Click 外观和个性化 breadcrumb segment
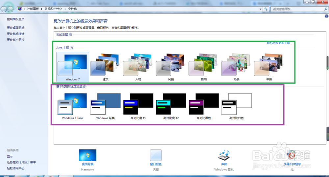 click(x=53, y=9)
